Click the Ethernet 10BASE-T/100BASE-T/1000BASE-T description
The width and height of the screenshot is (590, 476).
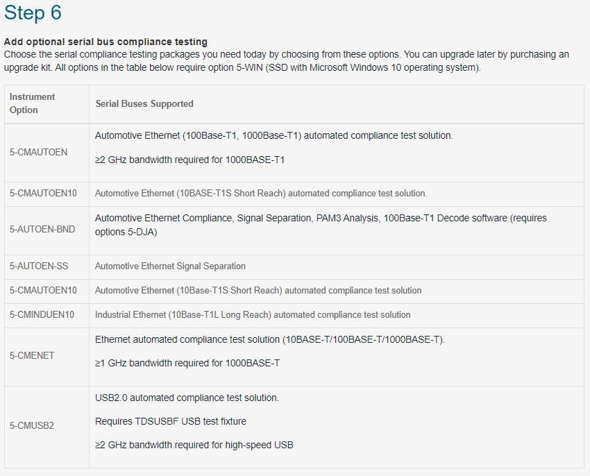[x=269, y=339]
